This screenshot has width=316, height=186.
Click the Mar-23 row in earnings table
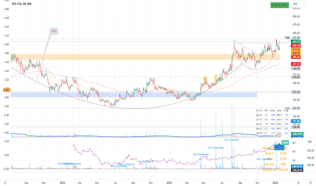pos(272,124)
